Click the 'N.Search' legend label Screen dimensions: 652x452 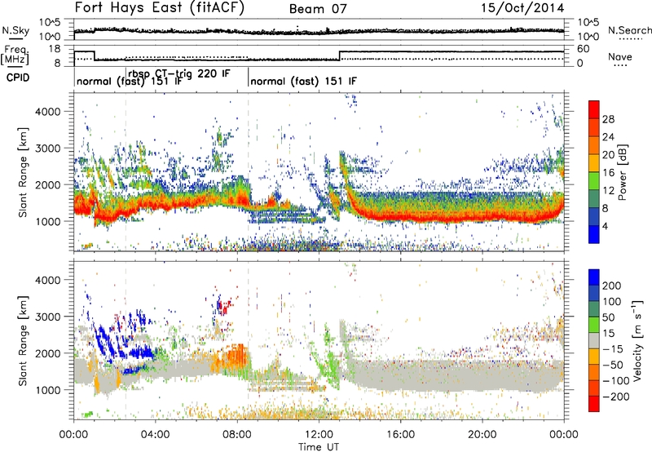tap(629, 30)
